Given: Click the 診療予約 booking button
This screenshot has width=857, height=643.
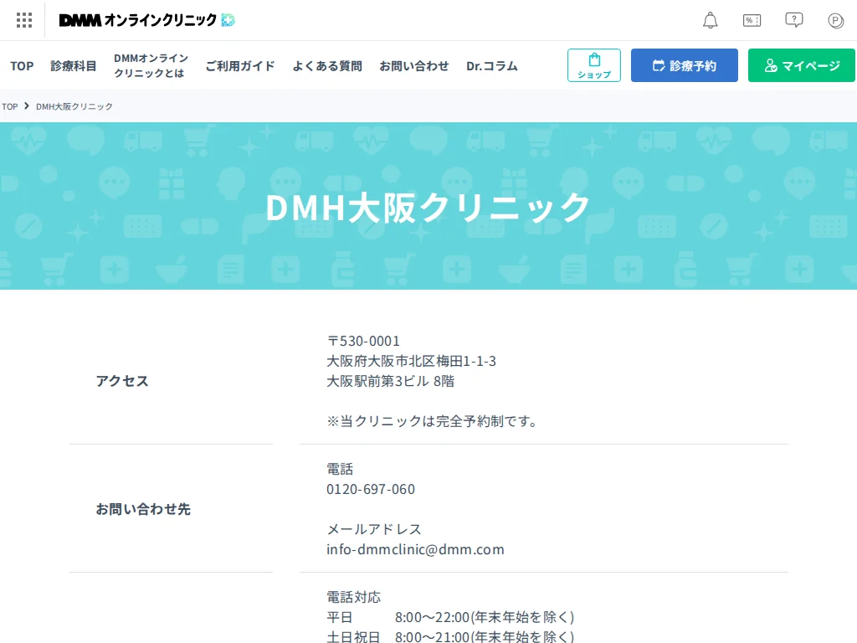Looking at the screenshot, I should (x=685, y=65).
